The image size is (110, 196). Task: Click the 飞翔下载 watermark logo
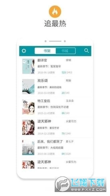coord(81,184)
